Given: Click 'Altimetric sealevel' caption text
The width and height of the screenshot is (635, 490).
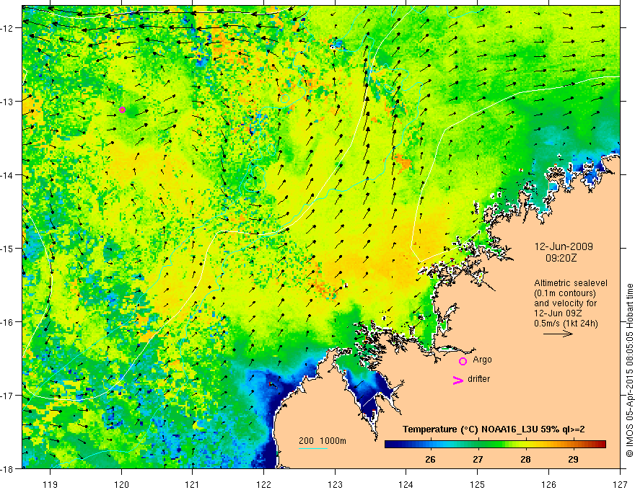Looking at the screenshot, I should (571, 283).
